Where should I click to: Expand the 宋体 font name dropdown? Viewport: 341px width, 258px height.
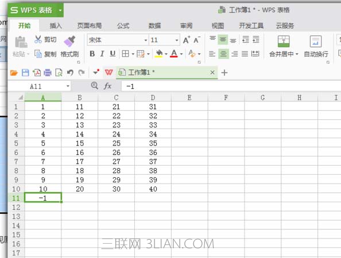145,40
